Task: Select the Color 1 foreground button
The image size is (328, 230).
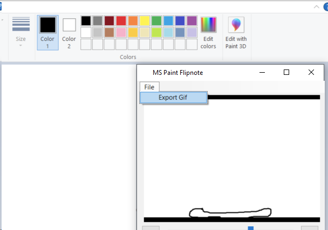Action: pyautogui.click(x=47, y=33)
